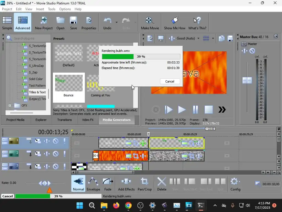This screenshot has width=282, height=212.
Task: Pause the preview playback
Action: click(x=195, y=109)
